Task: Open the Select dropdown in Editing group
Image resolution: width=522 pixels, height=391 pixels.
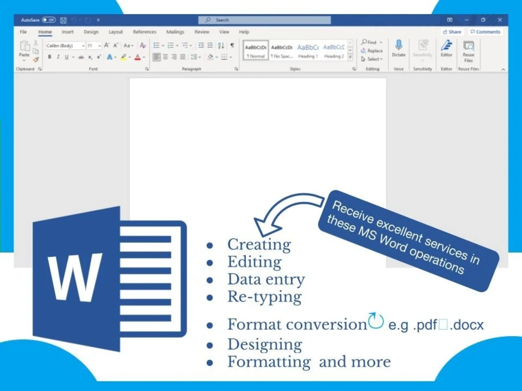Action: [x=372, y=59]
